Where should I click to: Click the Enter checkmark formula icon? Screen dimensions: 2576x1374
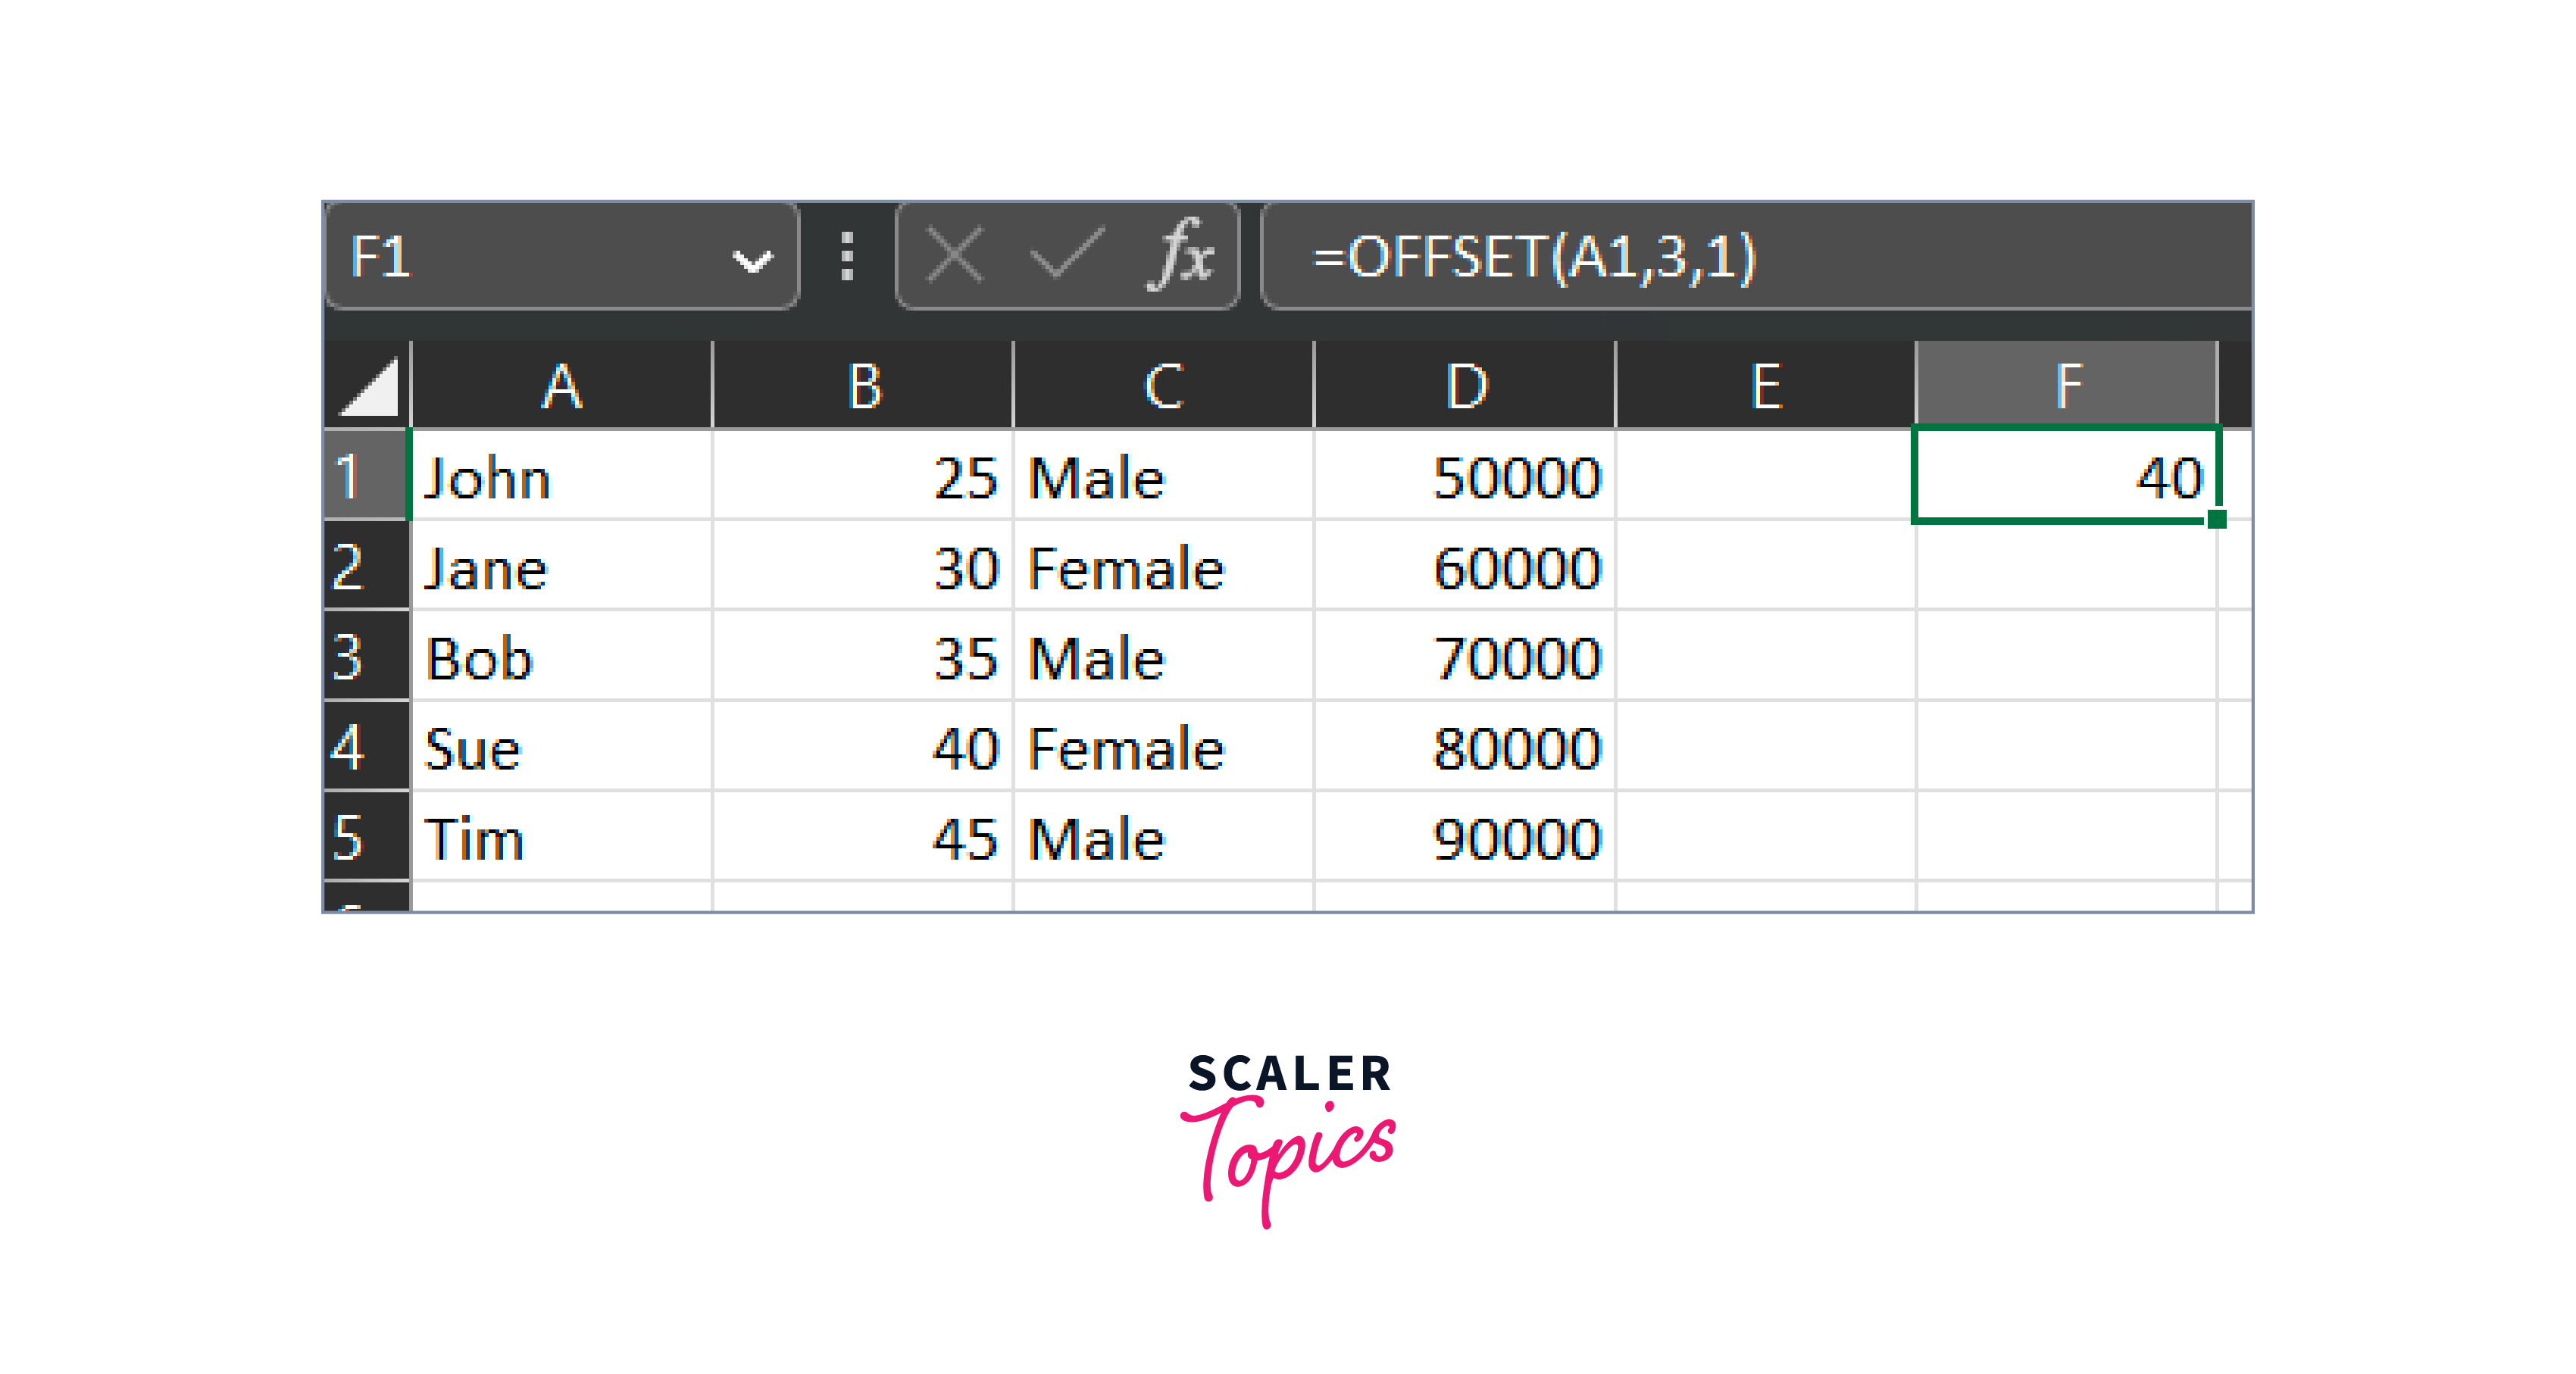coord(1066,256)
